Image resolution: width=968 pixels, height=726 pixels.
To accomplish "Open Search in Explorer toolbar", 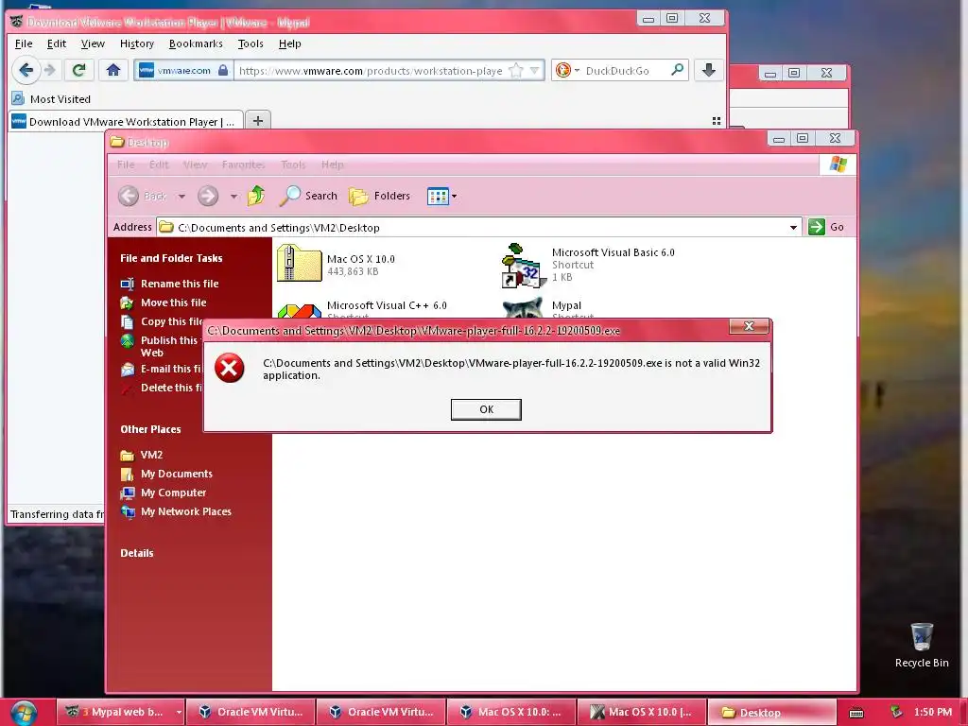I will pos(308,196).
